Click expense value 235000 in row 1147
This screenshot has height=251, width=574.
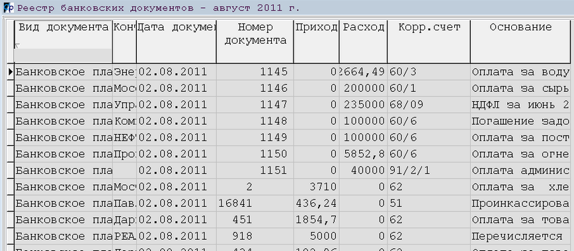click(x=363, y=105)
